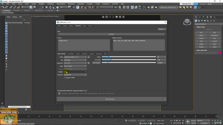223x125 pixels.
Task: Open the Model dropdown in tyDiffusion
Action: tap(75, 57)
